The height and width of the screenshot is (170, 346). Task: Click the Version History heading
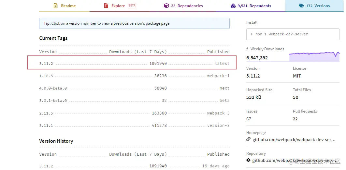tap(56, 141)
